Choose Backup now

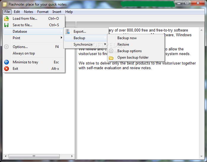tap(136, 38)
